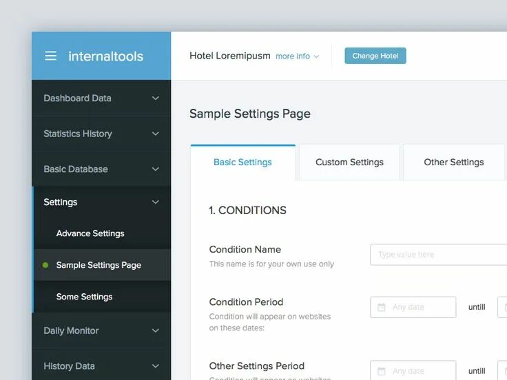This screenshot has width=507, height=380.
Task: Open Some Settings submenu item
Action: coord(102,297)
